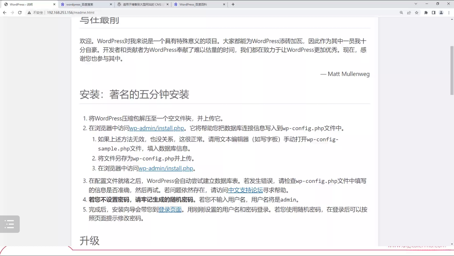454x256 pixels.
Task: Open a new browser tab
Action: (x=233, y=4)
